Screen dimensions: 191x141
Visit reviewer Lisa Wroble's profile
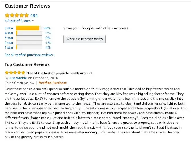[x=18, y=78]
